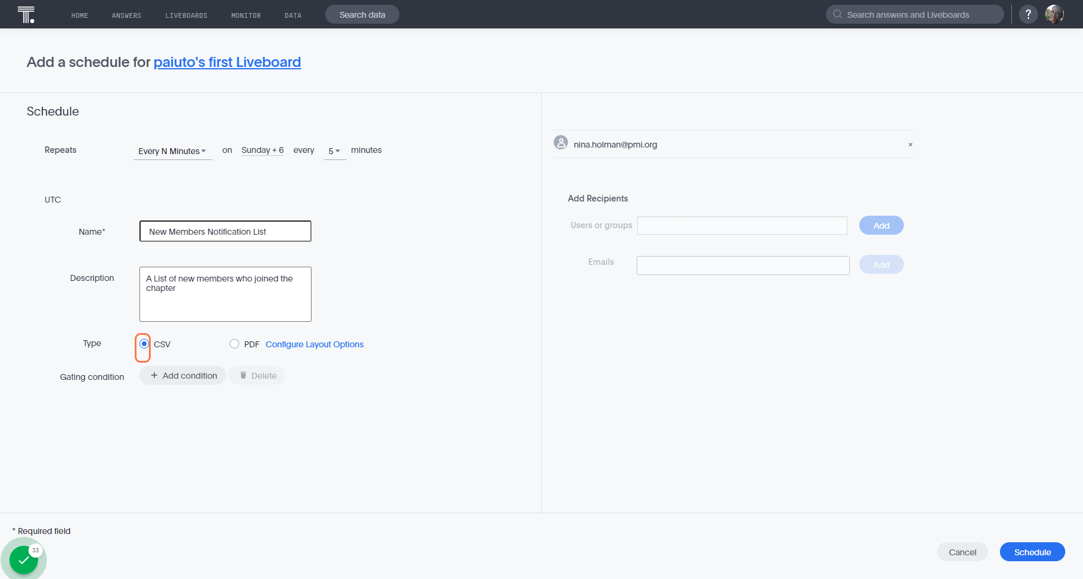The width and height of the screenshot is (1083, 579).
Task: Open the Monitor menu
Action: click(246, 15)
